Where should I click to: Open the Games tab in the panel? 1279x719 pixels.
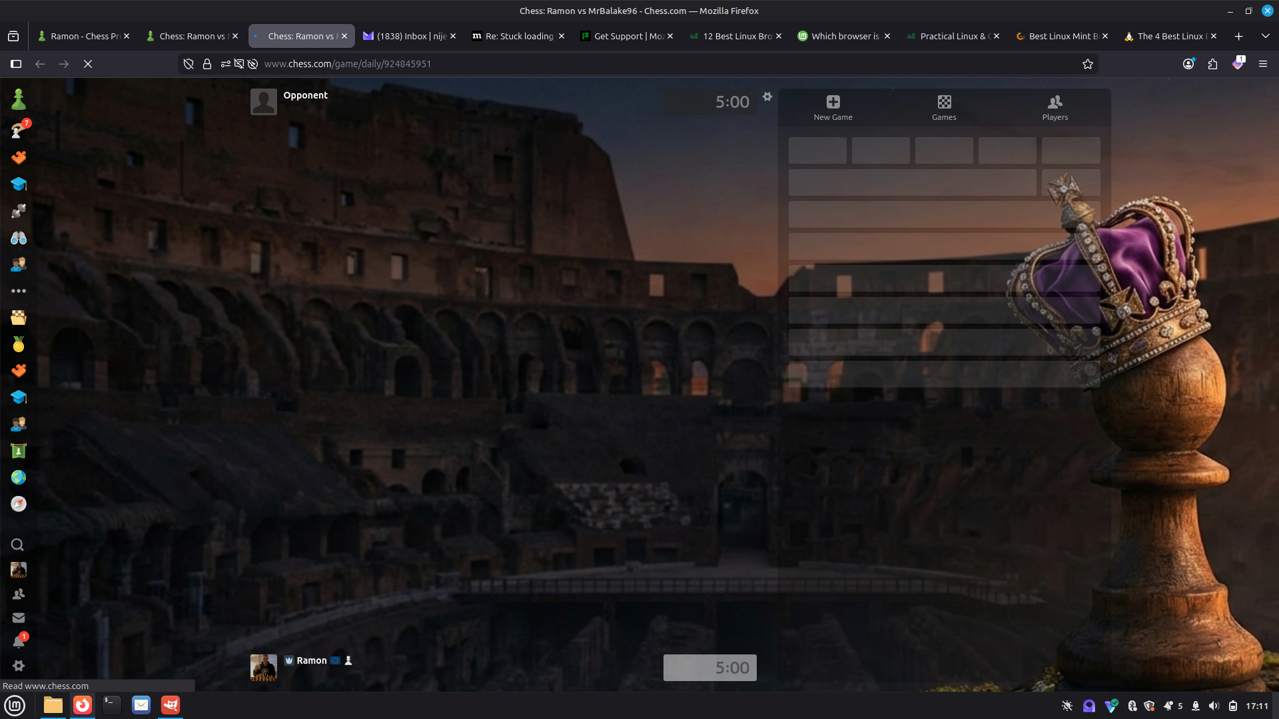[x=944, y=108]
